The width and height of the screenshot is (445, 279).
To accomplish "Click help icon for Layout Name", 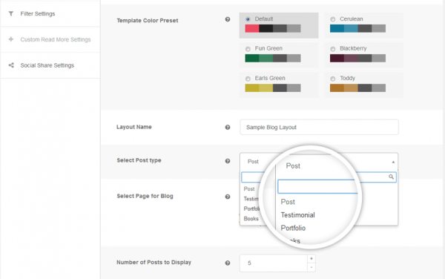I will 228,127.
